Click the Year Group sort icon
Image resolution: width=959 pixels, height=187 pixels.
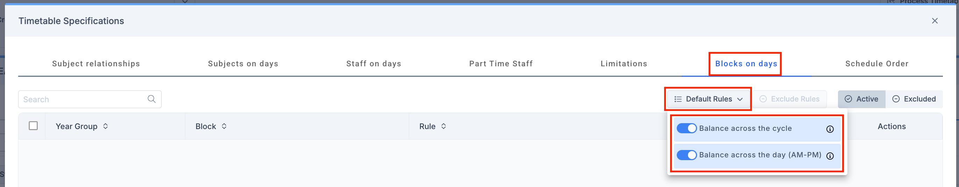[106, 126]
